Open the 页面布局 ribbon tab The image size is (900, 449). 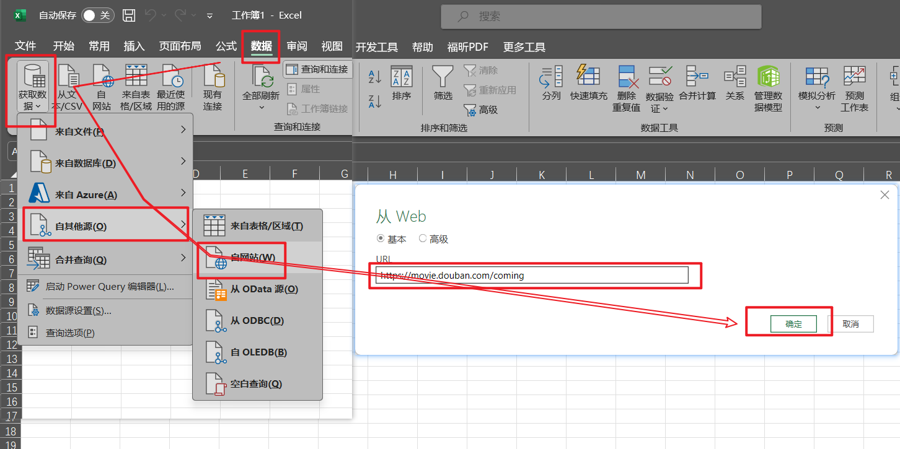(x=180, y=46)
